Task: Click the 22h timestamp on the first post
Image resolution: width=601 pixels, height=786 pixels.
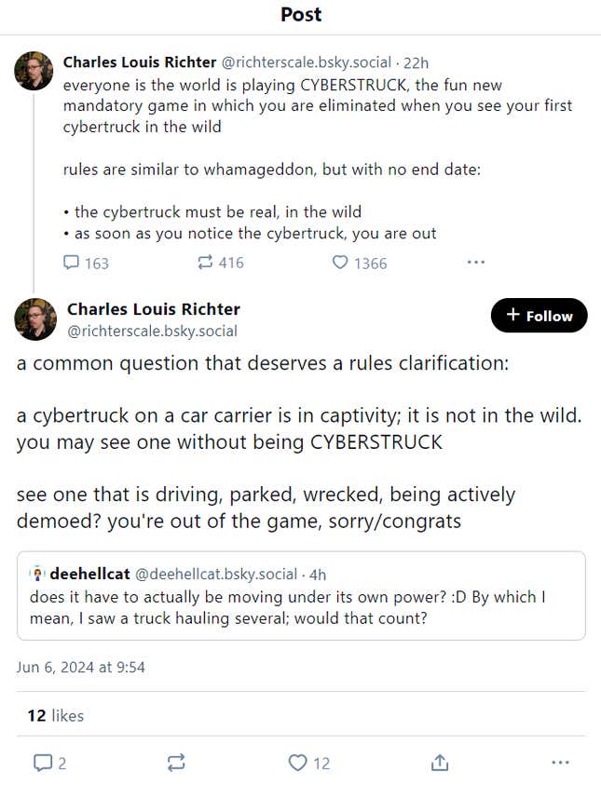Action: click(416, 62)
